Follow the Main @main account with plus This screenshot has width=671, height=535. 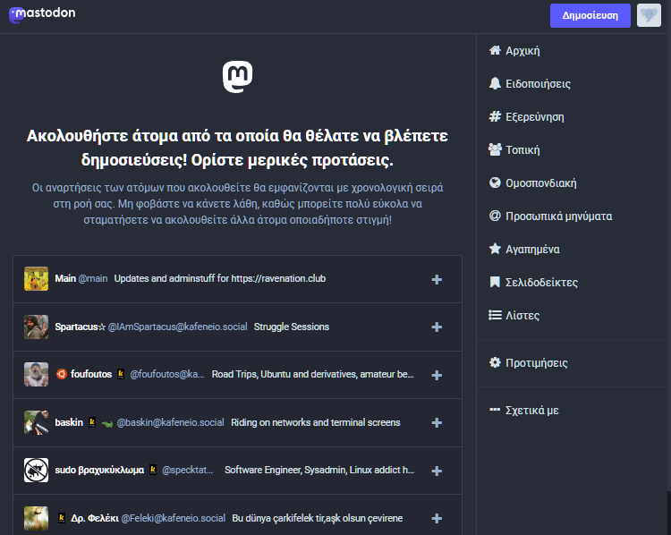(437, 279)
